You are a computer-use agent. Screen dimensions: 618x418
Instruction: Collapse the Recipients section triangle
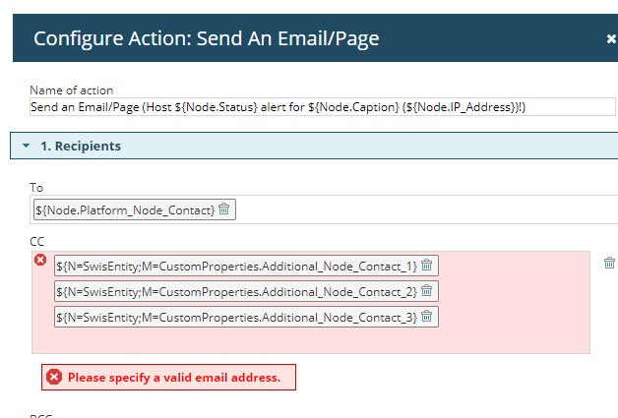[27, 146]
